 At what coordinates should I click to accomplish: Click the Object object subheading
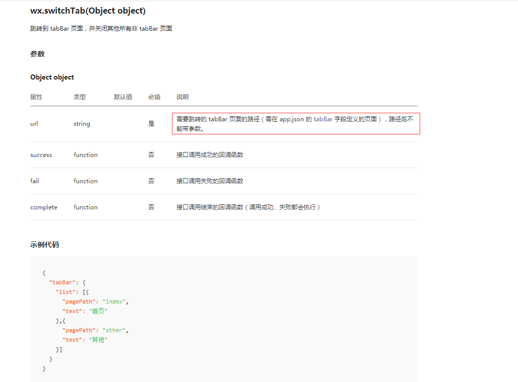pyautogui.click(x=52, y=77)
